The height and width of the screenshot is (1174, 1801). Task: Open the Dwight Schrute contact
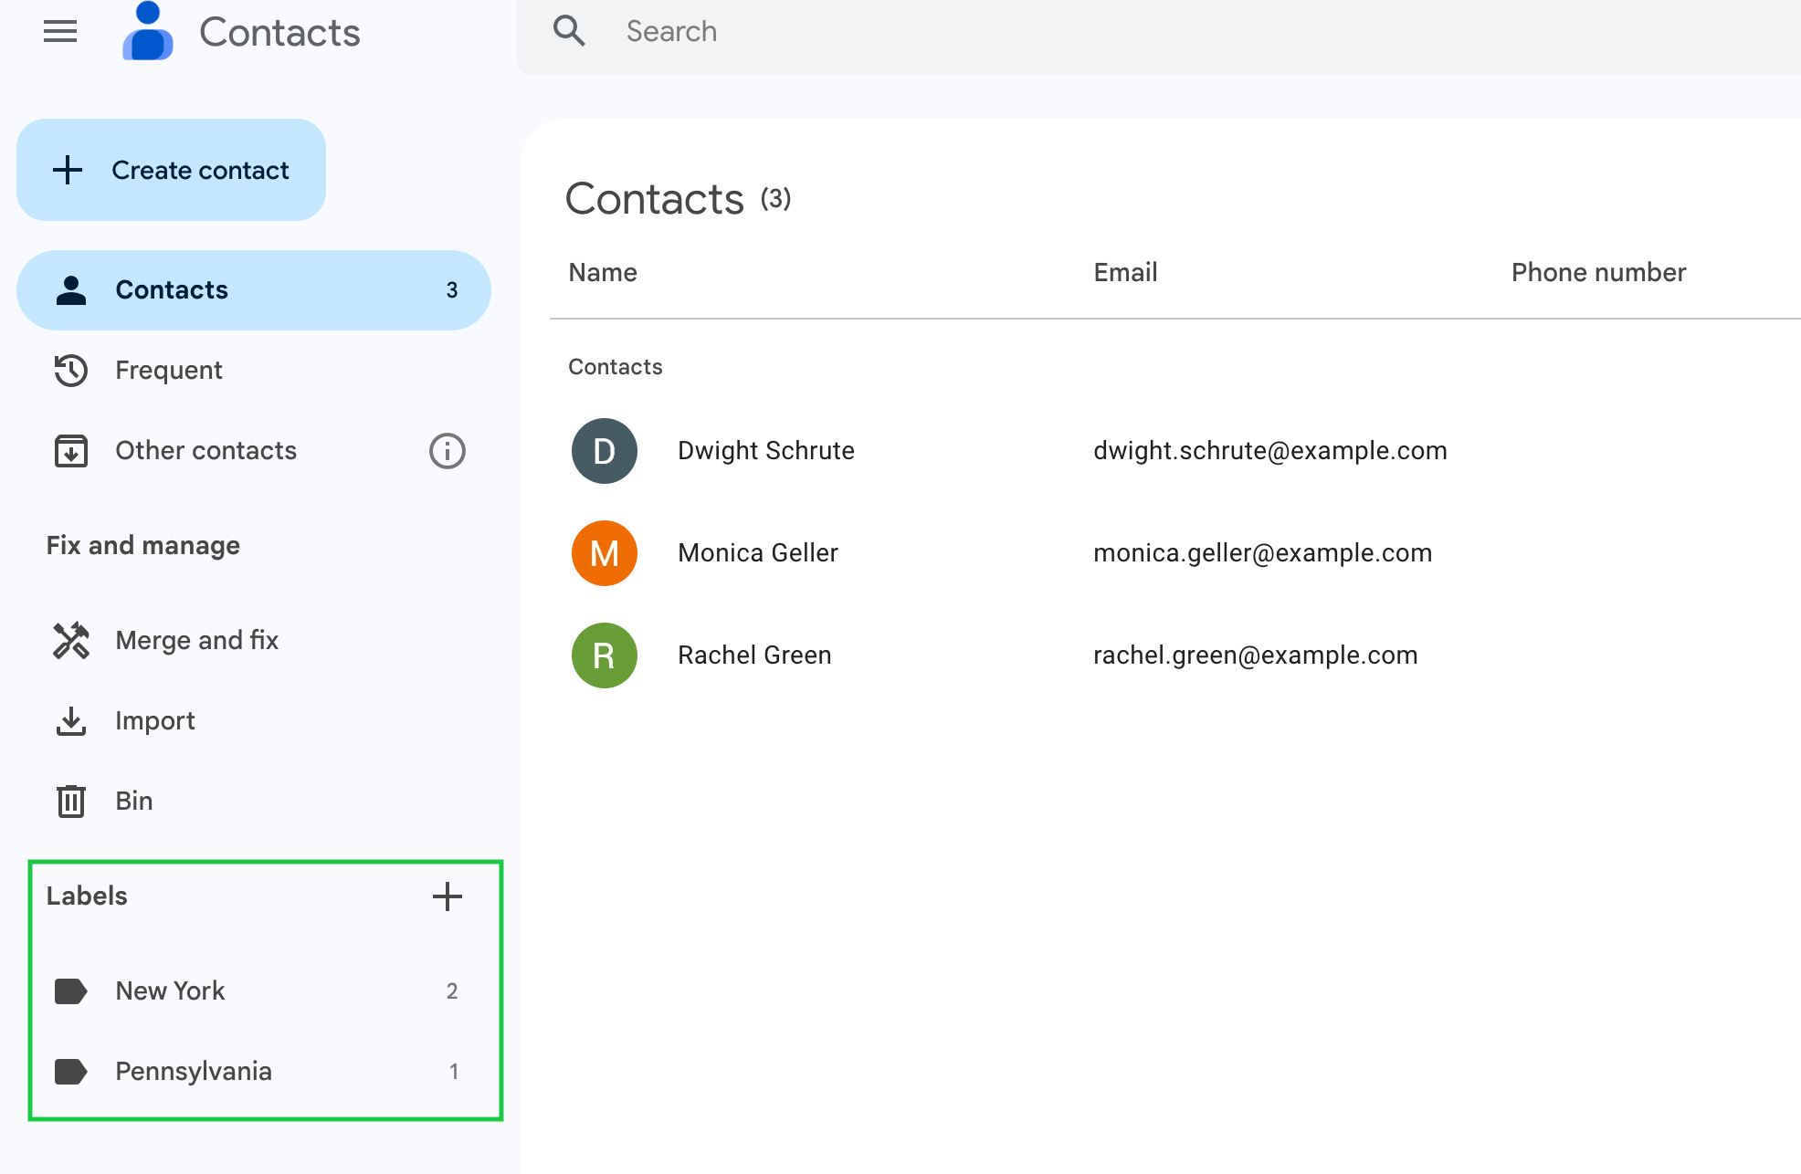click(766, 451)
